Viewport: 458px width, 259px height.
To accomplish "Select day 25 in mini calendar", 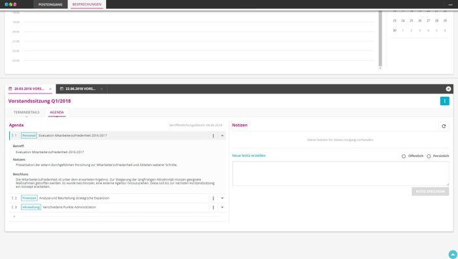I will [412, 21].
